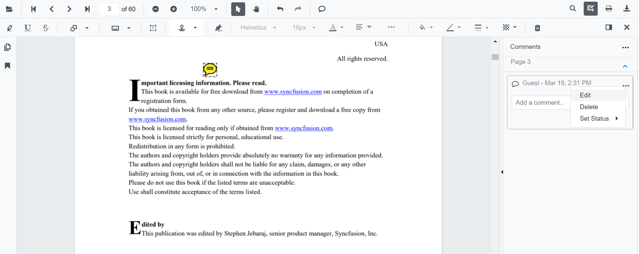The image size is (639, 254).
Task: Go to the first page
Action: (33, 9)
